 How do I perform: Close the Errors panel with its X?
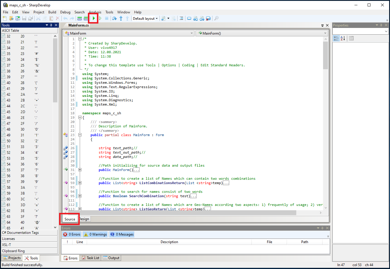[327, 228]
